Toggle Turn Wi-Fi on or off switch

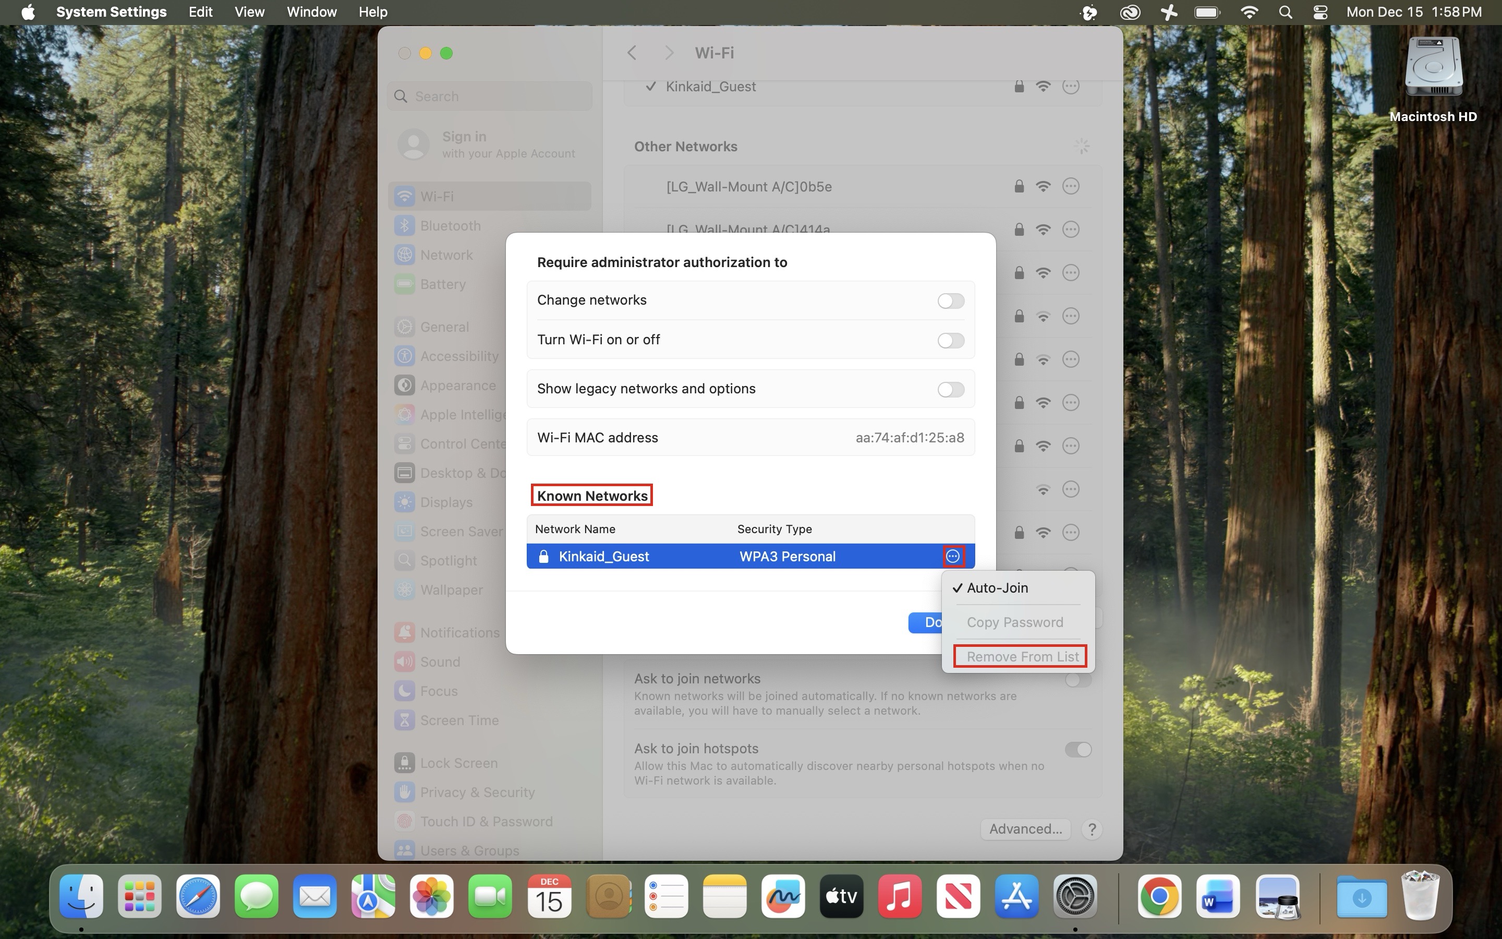tap(950, 340)
